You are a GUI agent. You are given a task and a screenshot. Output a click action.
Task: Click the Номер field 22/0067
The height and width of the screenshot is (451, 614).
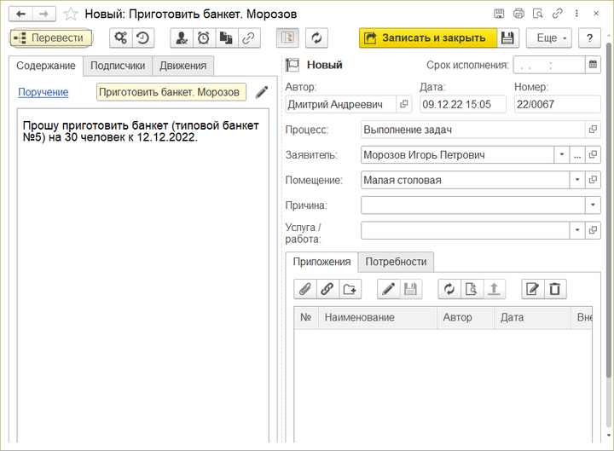pyautogui.click(x=557, y=105)
